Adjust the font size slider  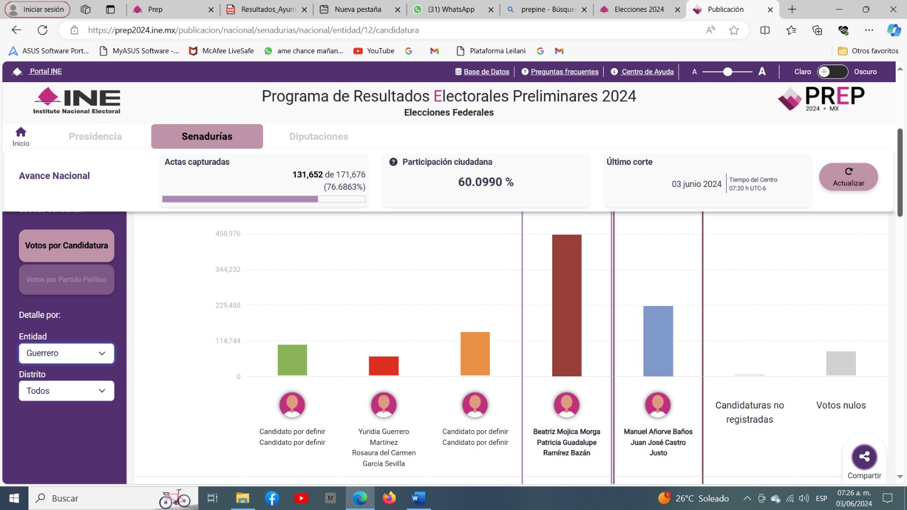click(x=728, y=72)
